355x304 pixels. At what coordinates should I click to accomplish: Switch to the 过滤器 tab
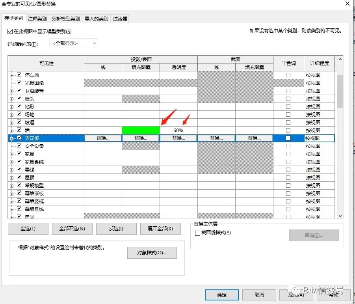click(119, 18)
